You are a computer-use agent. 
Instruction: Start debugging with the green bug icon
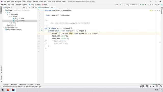coord(143,5)
